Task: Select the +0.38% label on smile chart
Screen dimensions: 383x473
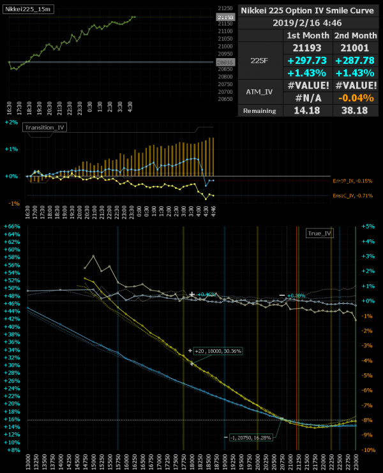Action: click(x=296, y=296)
